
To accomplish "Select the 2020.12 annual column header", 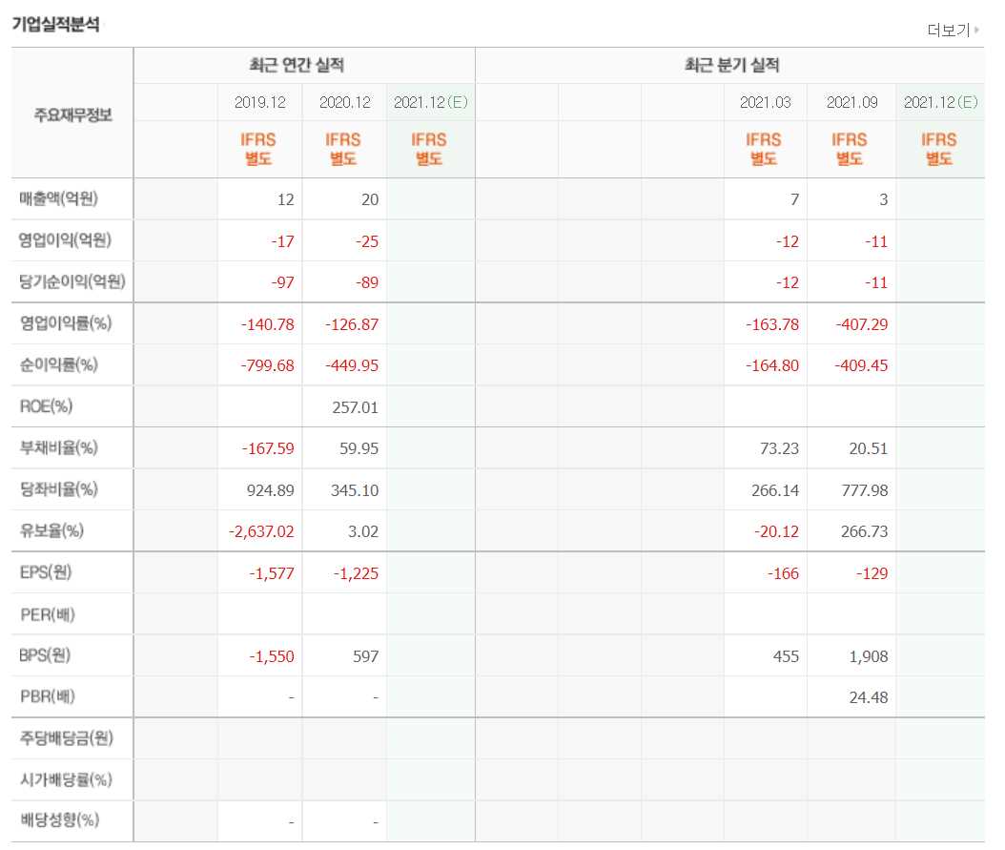I will pos(343,102).
